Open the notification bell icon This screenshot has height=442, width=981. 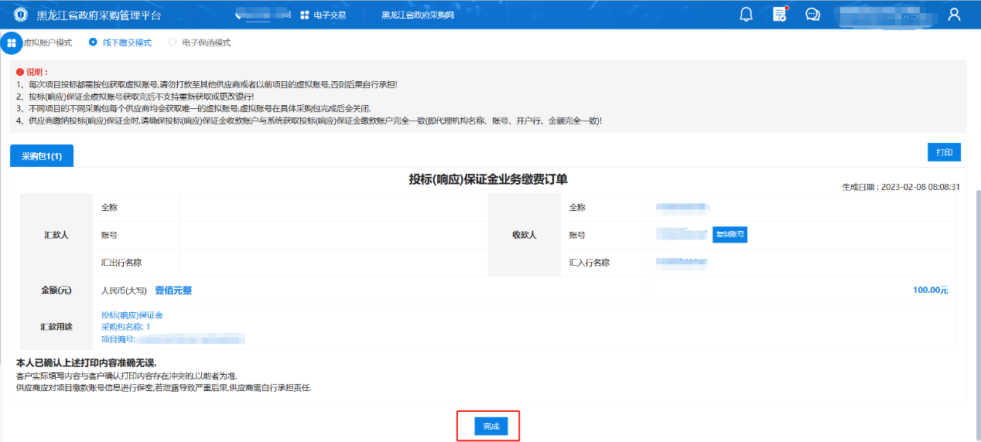click(x=746, y=15)
